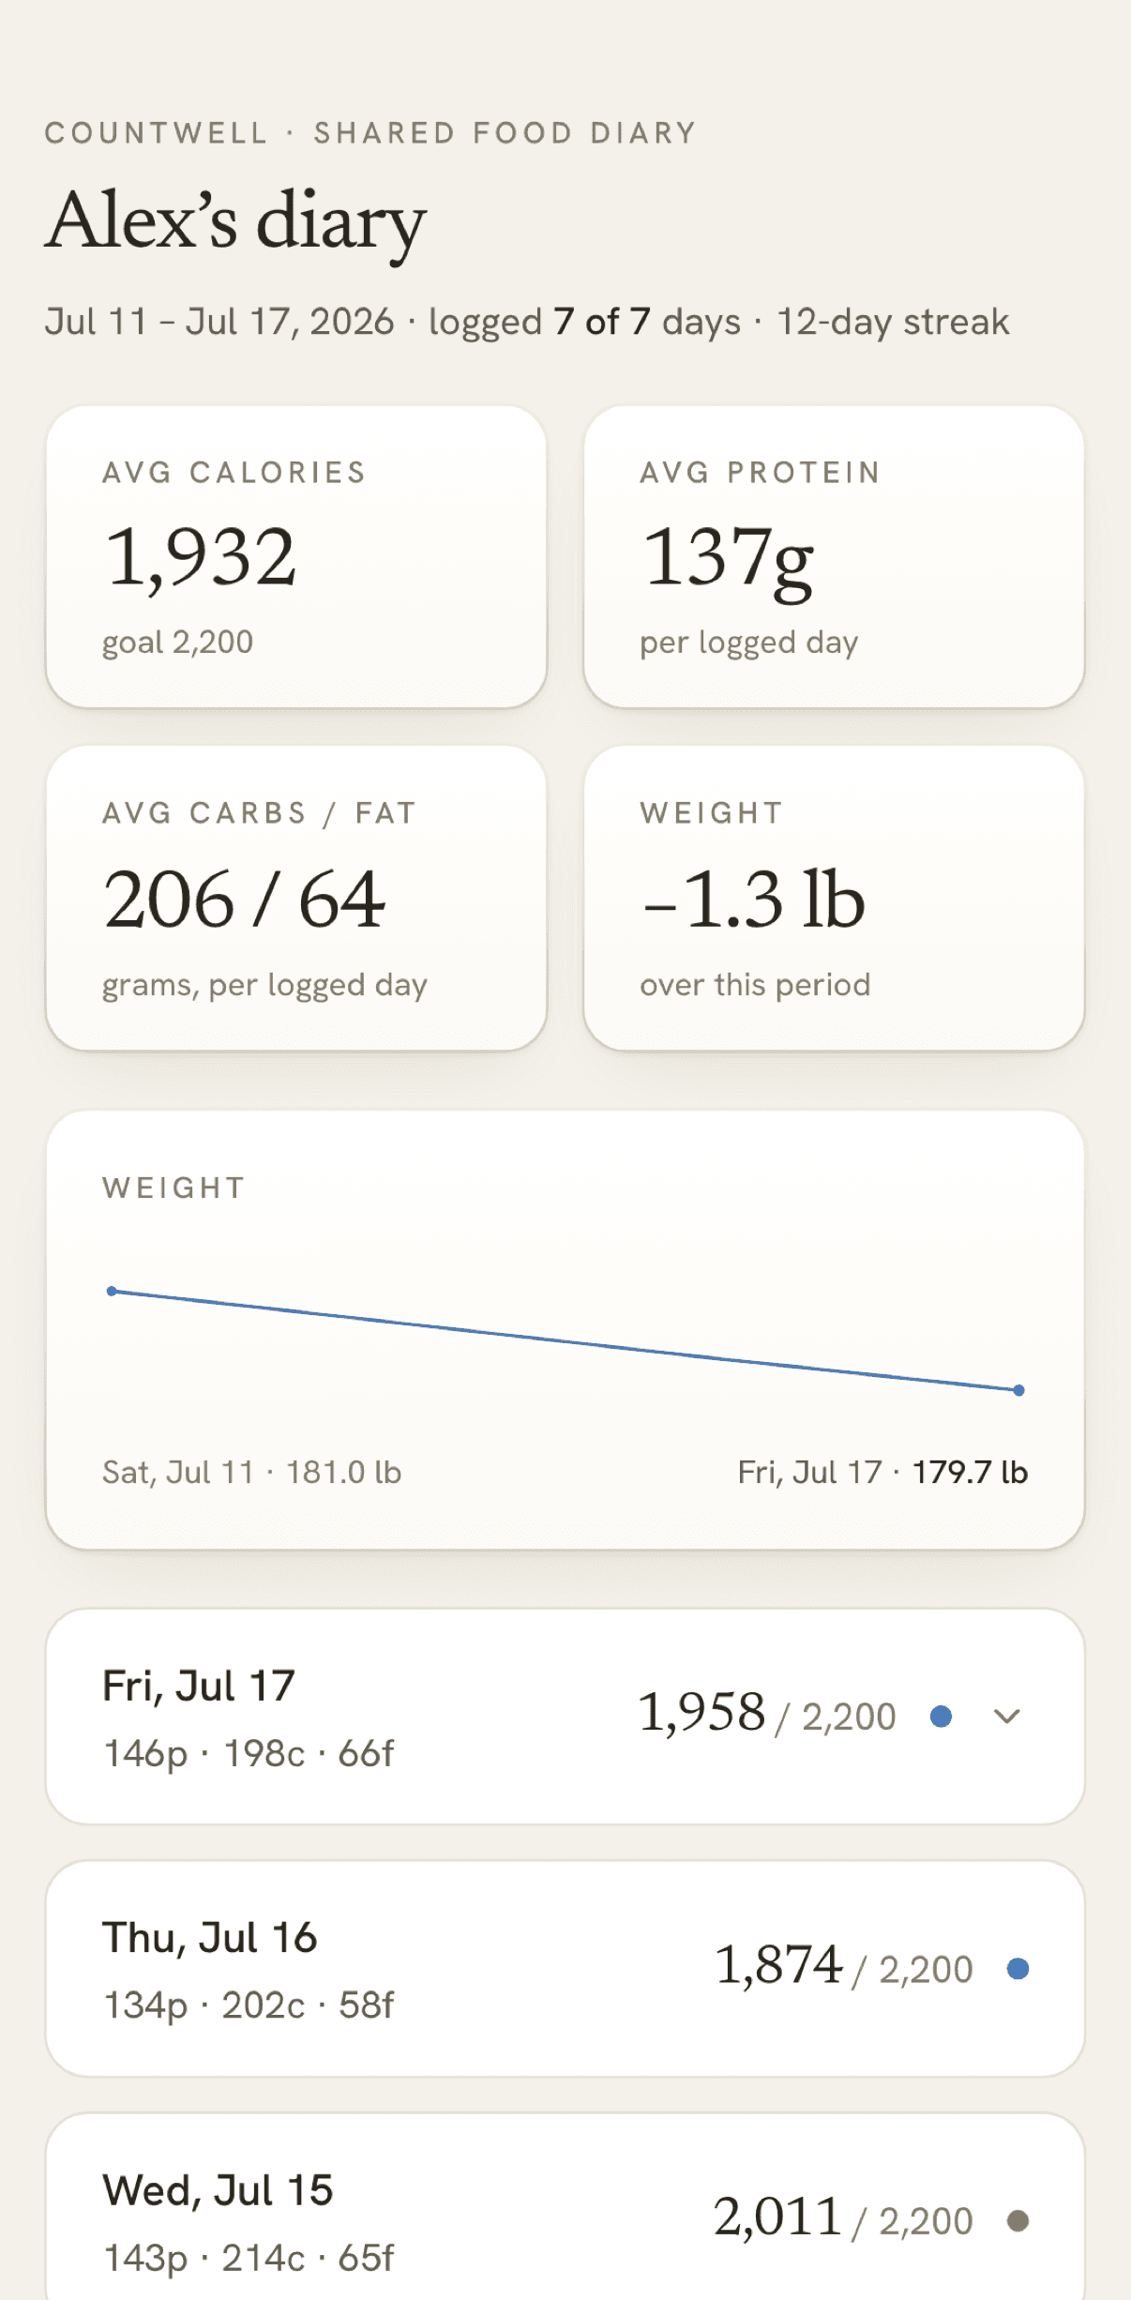Image resolution: width=1131 pixels, height=2300 pixels.
Task: Click the blue dot on Fri, Jul 17
Action: click(941, 1717)
